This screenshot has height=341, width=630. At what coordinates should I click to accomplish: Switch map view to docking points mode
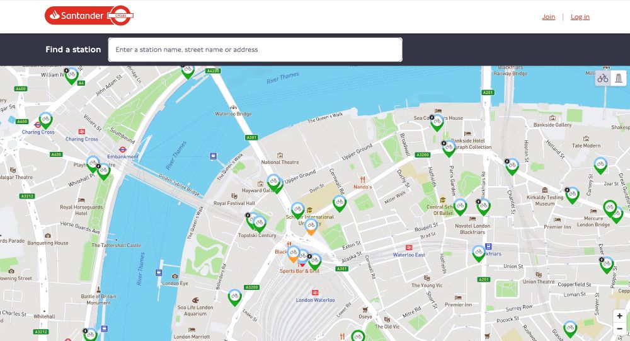(619, 78)
